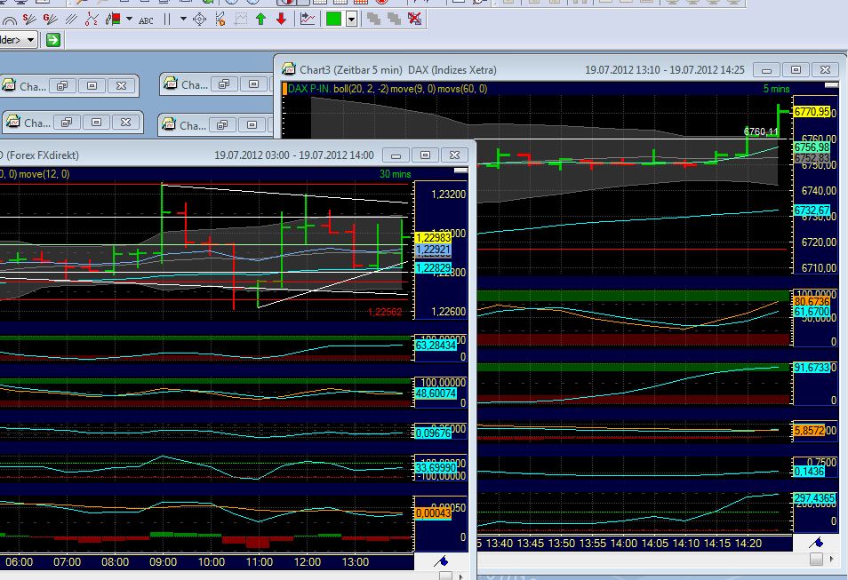Image resolution: width=848 pixels, height=580 pixels.
Task: Click the orange 0,00043 indicator value
Action: (433, 512)
